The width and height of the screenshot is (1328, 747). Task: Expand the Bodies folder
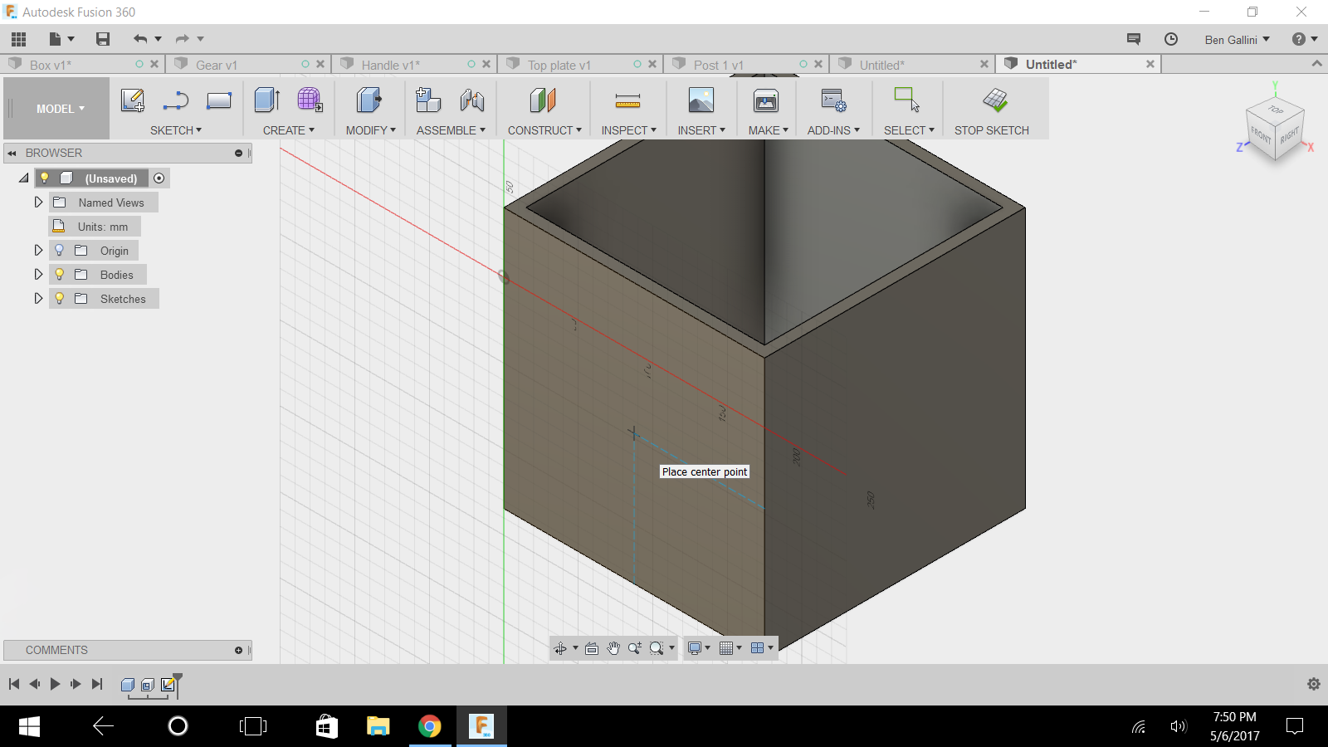tap(38, 274)
